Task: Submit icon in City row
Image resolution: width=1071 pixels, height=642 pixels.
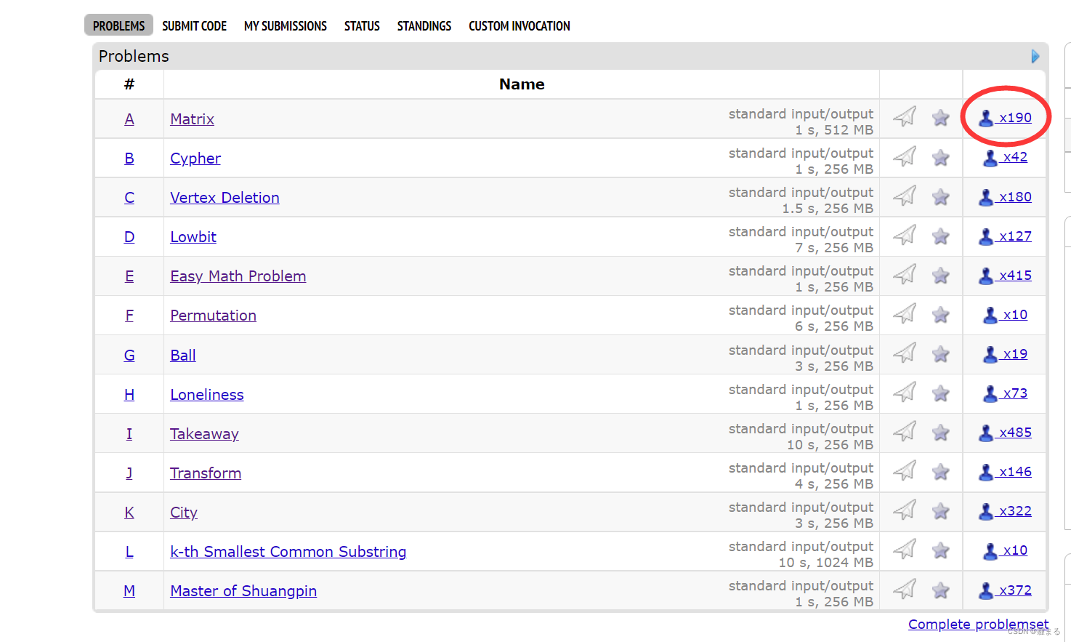Action: pyautogui.click(x=905, y=510)
